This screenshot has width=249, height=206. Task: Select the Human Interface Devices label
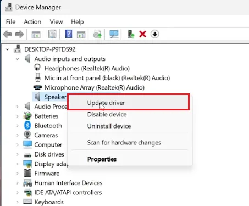point(68,183)
